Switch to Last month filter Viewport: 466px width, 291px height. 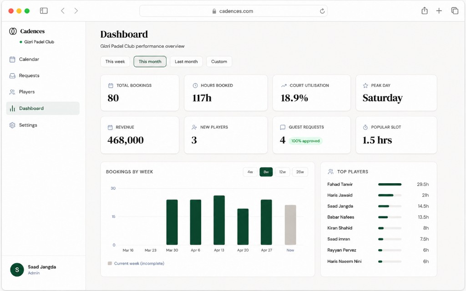[x=186, y=61]
